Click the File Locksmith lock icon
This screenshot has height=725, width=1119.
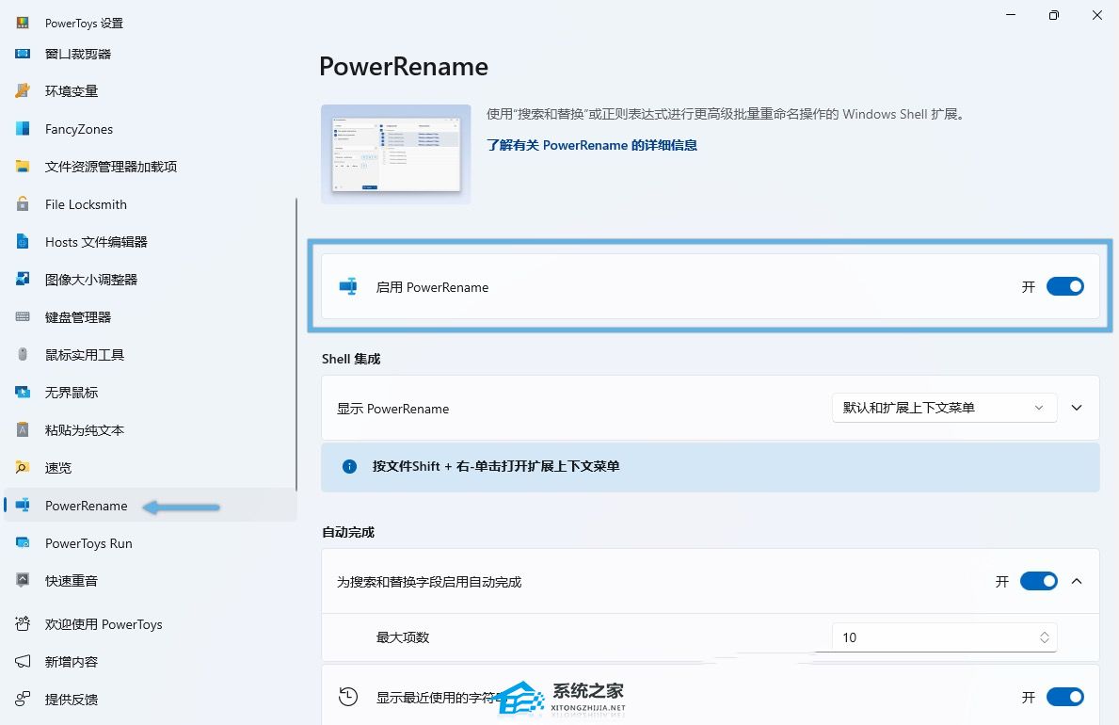click(x=23, y=203)
